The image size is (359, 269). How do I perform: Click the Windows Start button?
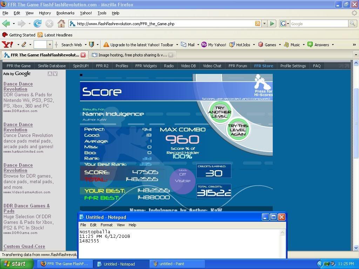click(x=14, y=264)
